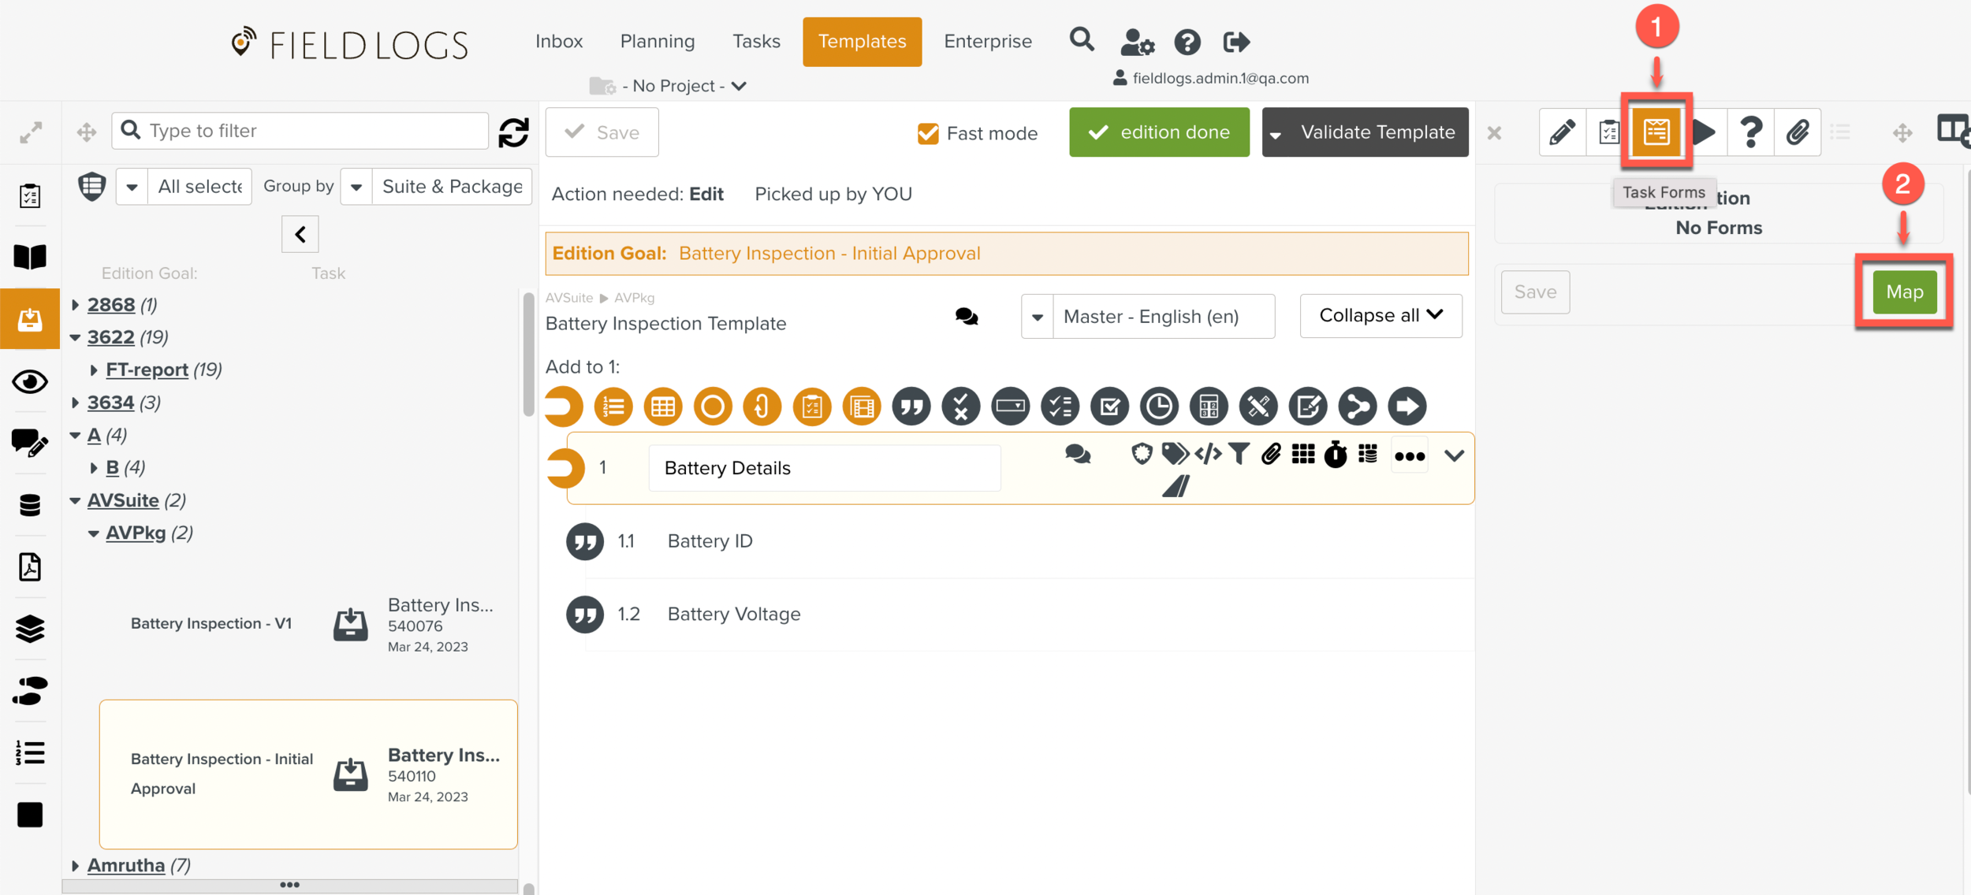Collapse the AVSuite tree node
Image resolution: width=1971 pixels, height=895 pixels.
point(76,501)
